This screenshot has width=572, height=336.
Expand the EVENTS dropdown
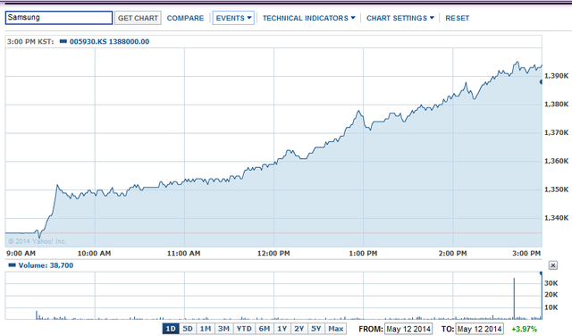[233, 18]
